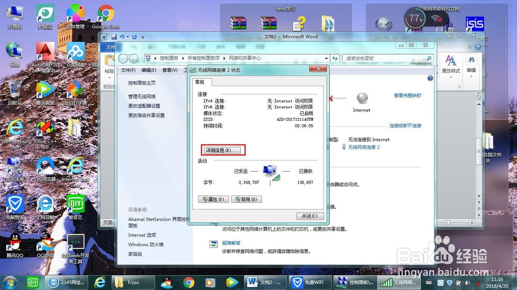Expand the 粘贴 dropdown arrow in Word
The width and height of the screenshot is (517, 290).
tap(109, 77)
